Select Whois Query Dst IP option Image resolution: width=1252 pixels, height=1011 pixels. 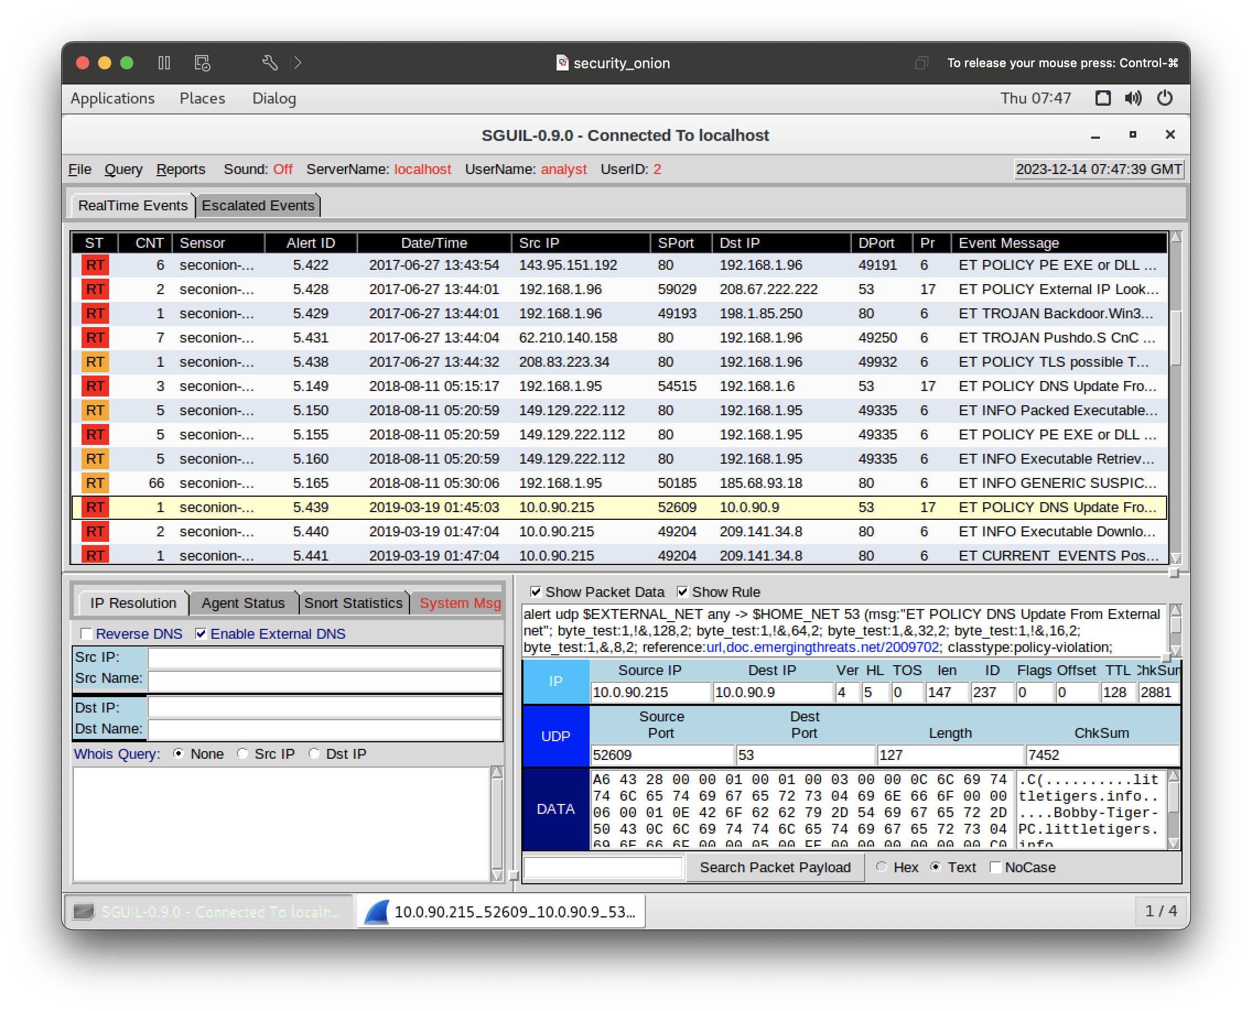(x=314, y=754)
